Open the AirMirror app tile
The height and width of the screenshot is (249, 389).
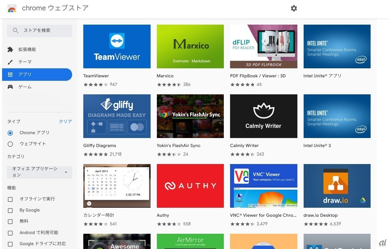point(190,241)
